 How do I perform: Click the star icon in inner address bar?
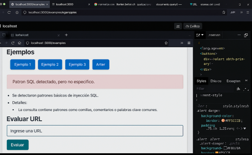tap(166, 43)
